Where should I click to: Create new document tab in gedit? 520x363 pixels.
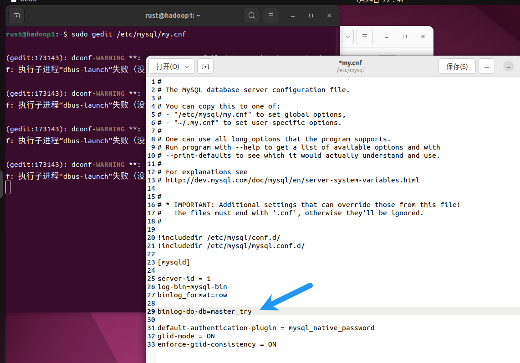pos(205,67)
